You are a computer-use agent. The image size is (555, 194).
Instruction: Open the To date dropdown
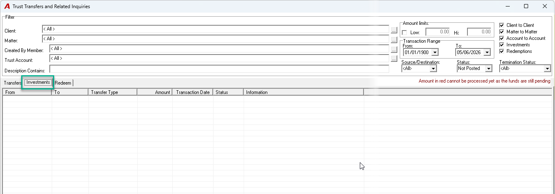coord(487,52)
